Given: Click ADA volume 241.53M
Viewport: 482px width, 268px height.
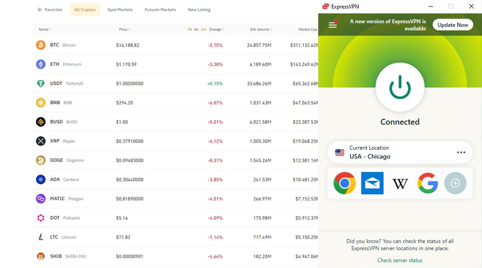Looking at the screenshot, I should point(262,180).
